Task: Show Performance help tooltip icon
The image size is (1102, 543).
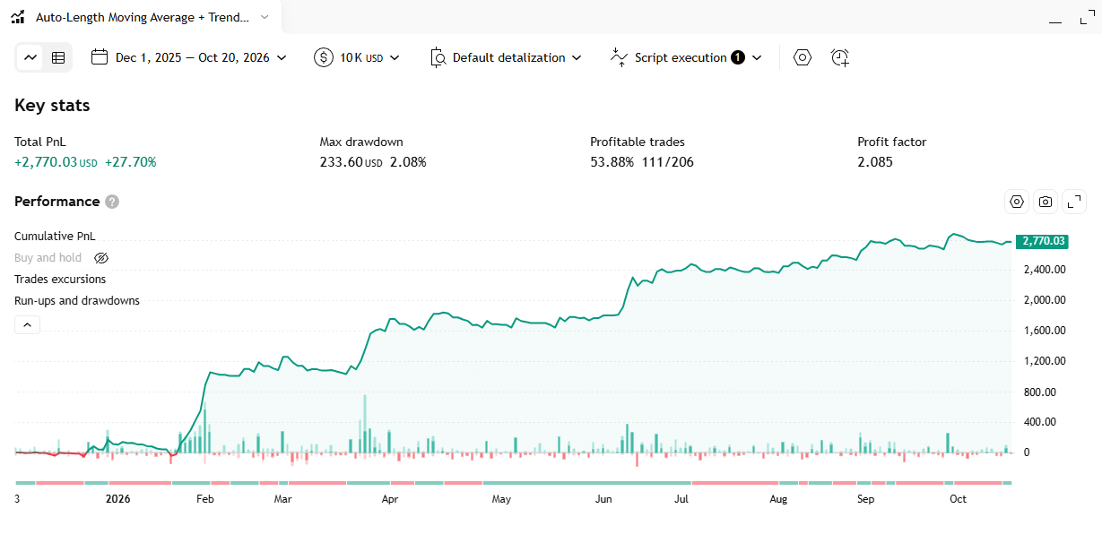Action: point(112,202)
